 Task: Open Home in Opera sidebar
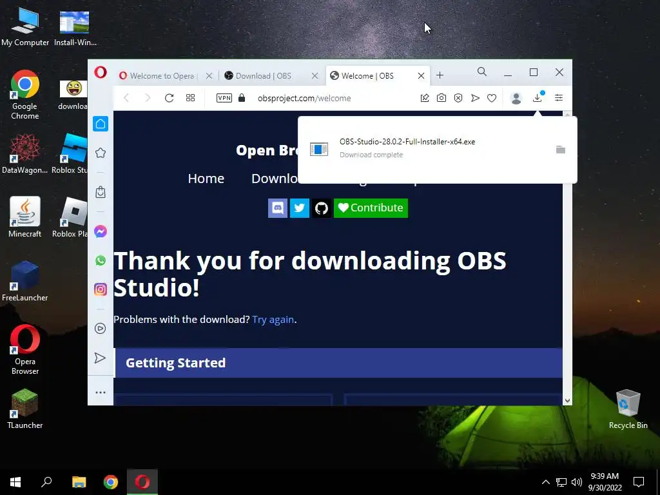click(101, 124)
